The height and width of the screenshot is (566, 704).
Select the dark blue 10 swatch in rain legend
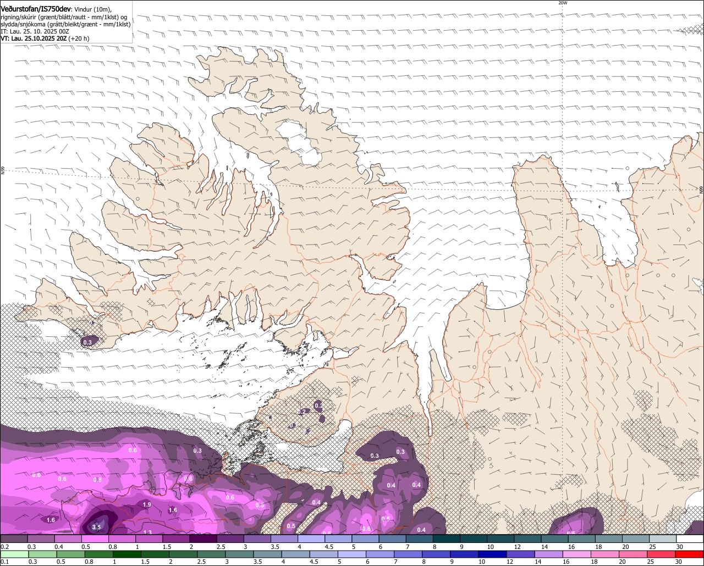[492, 554]
